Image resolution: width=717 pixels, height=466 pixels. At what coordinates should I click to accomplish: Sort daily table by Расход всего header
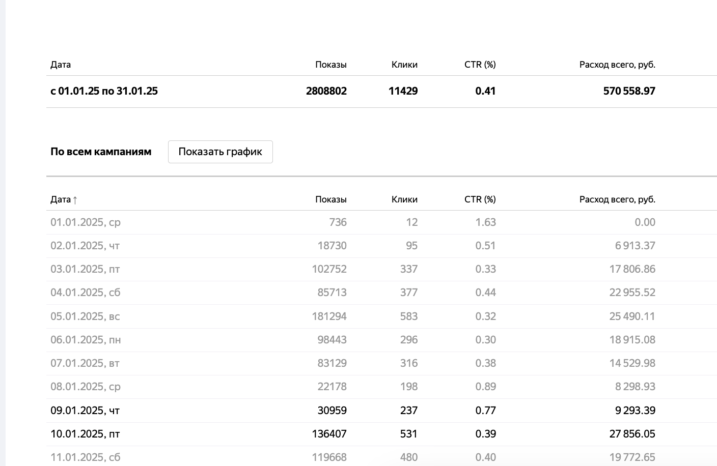pyautogui.click(x=617, y=199)
